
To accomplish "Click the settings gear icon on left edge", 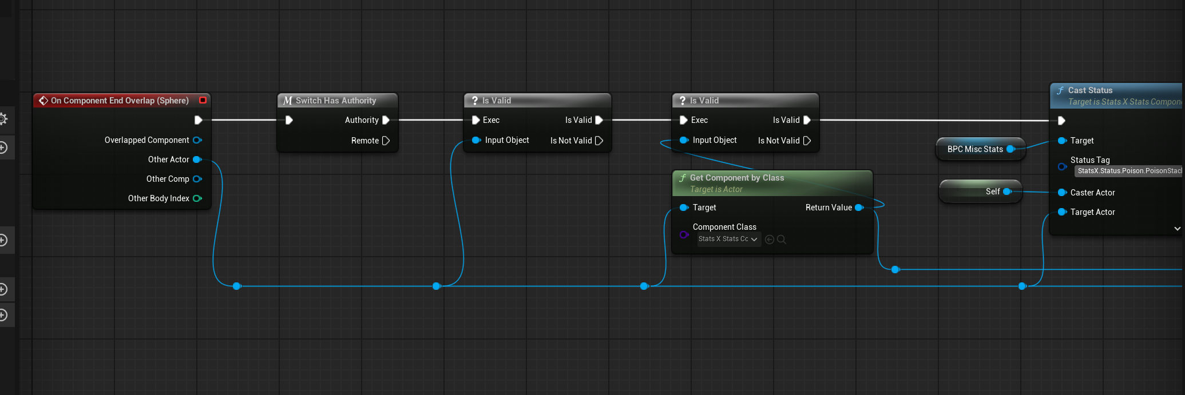I will [3, 119].
